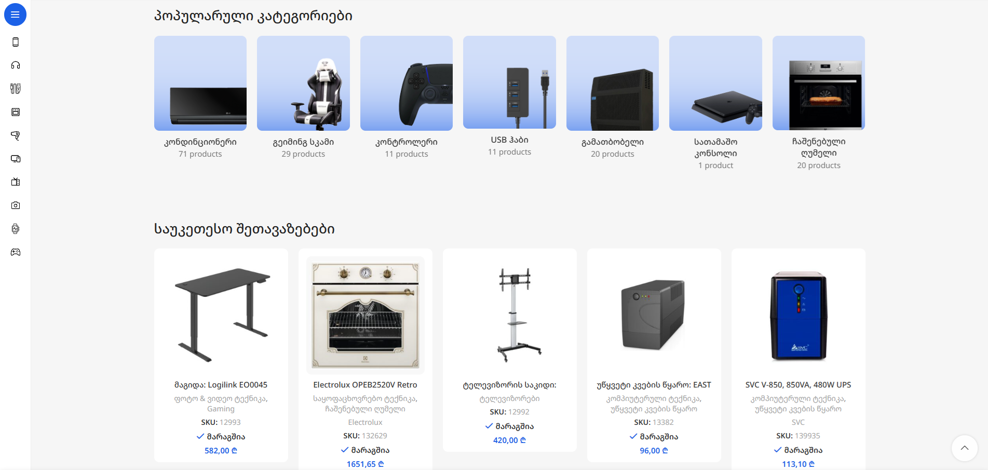Screen dimensions: 988x470
Task: Open the gamepad gaming sidebar icon
Action: tap(16, 252)
